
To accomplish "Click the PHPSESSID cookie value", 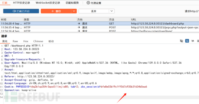I will [x=49, y=87].
